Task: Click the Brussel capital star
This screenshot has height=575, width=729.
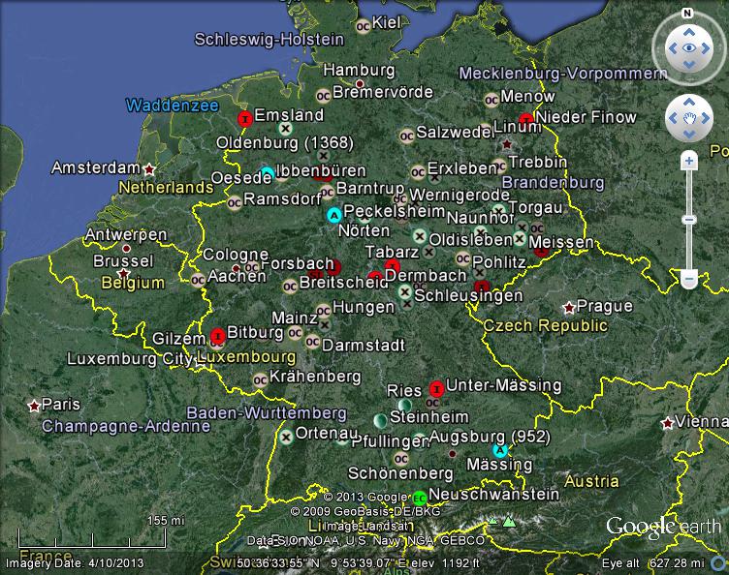Action: pos(123,273)
